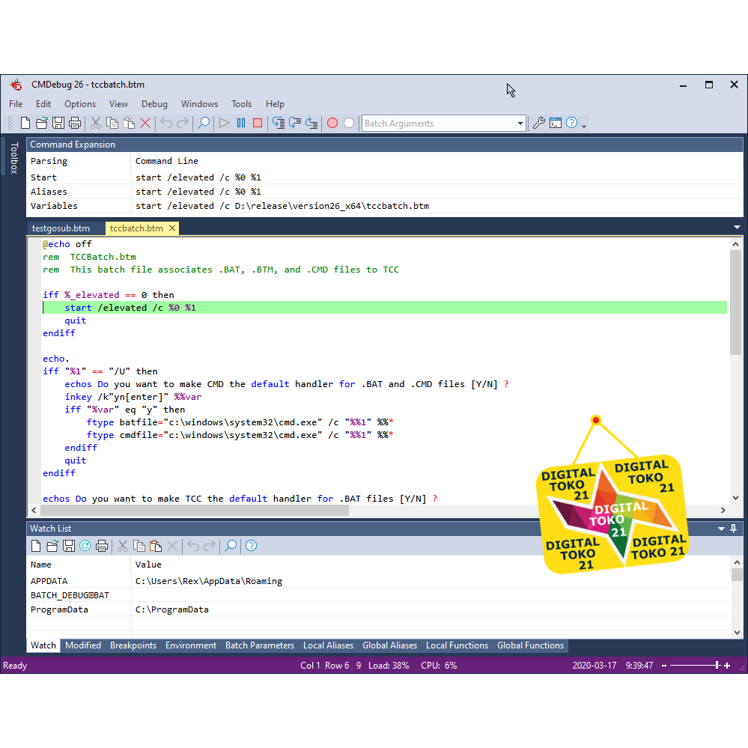Open the Help menu
The height and width of the screenshot is (748, 748).
click(275, 104)
